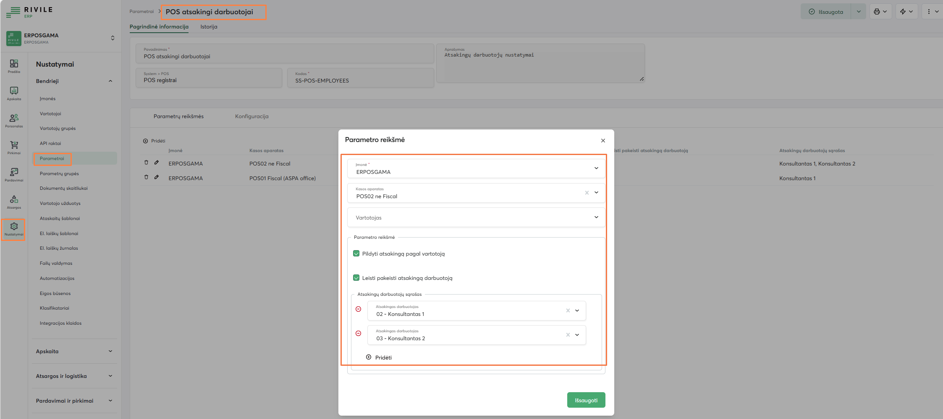Switch to the Istorija tab
This screenshot has height=419, width=943.
209,27
